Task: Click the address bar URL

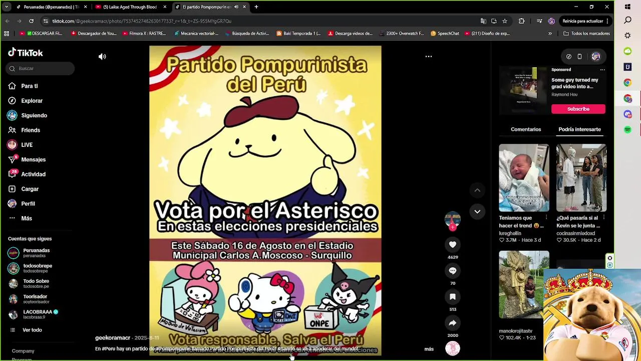Action: [142, 21]
